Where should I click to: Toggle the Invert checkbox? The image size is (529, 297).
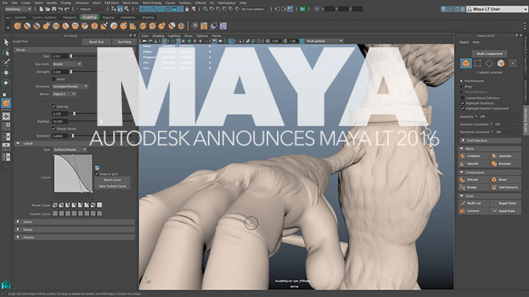54,79
